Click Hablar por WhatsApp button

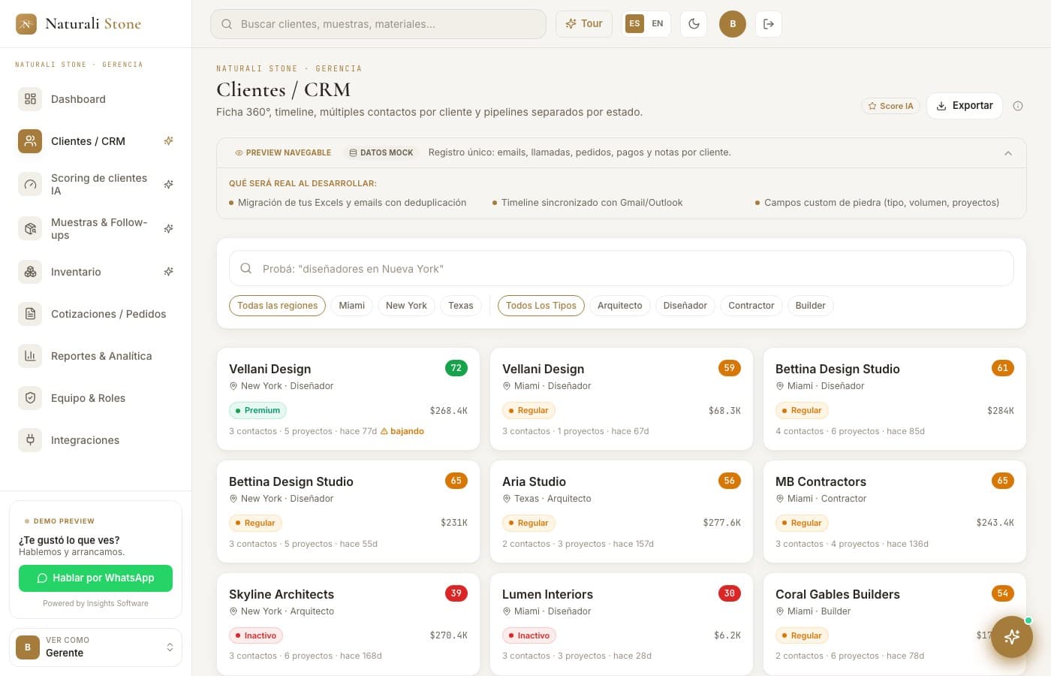tap(95, 578)
